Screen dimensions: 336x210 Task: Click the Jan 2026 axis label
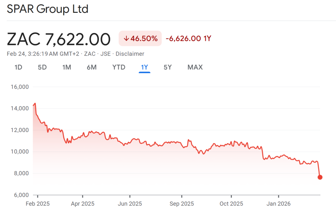(278, 204)
